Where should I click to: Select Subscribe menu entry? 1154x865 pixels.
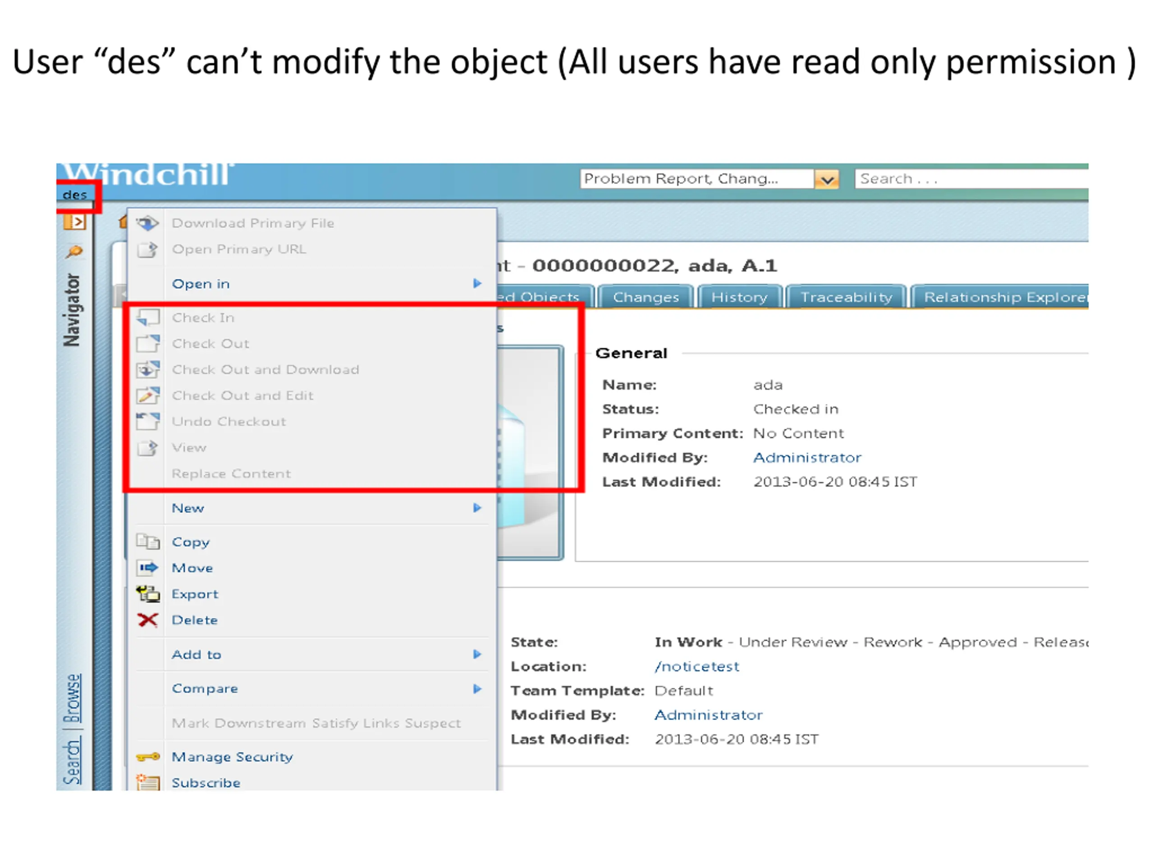click(x=206, y=783)
